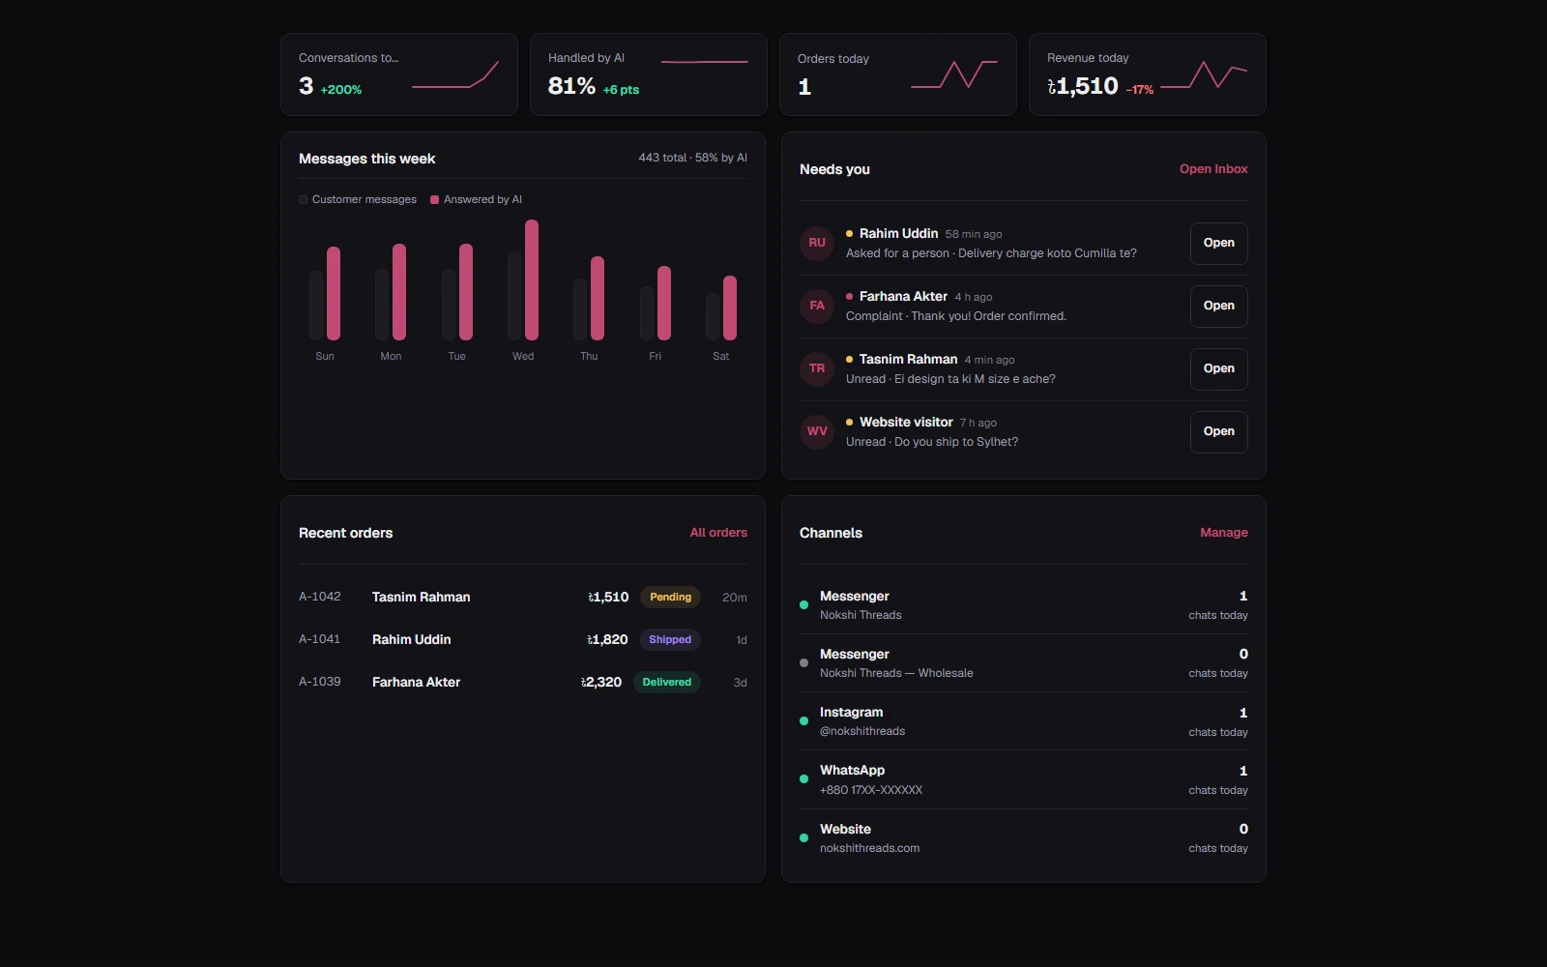Click Rahim Uddin's name in Needs you
Image resolution: width=1547 pixels, height=967 pixels.
point(898,234)
